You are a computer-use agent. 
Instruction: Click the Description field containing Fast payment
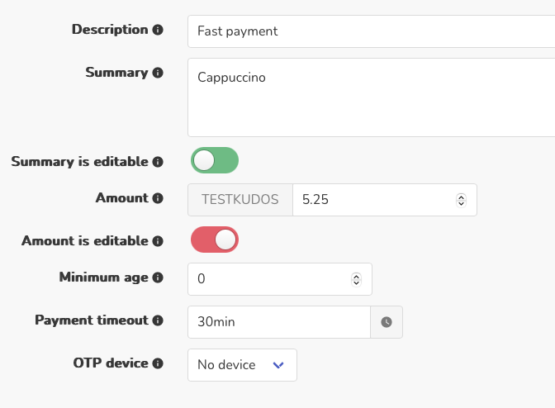click(x=372, y=31)
